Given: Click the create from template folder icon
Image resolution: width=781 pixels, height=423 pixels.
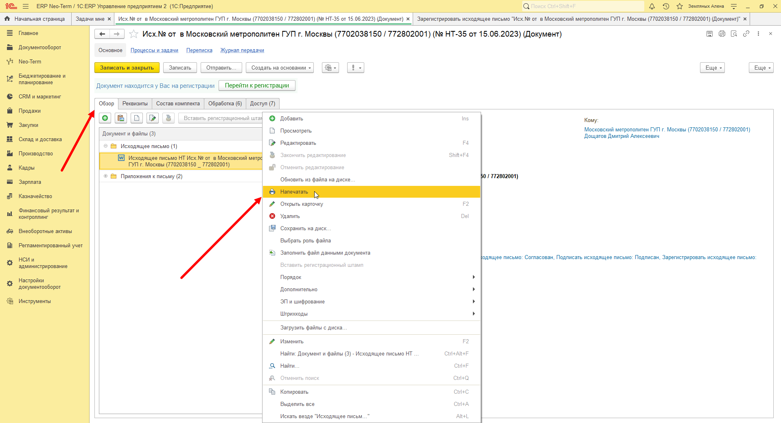Looking at the screenshot, I should (x=121, y=118).
